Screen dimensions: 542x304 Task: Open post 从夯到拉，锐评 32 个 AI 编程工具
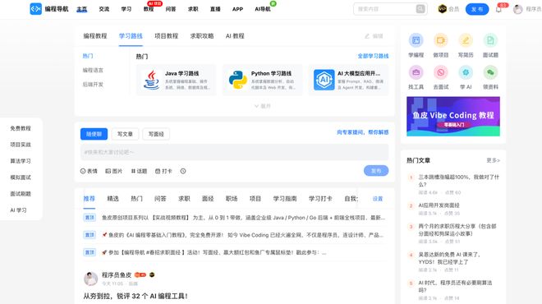135,296
